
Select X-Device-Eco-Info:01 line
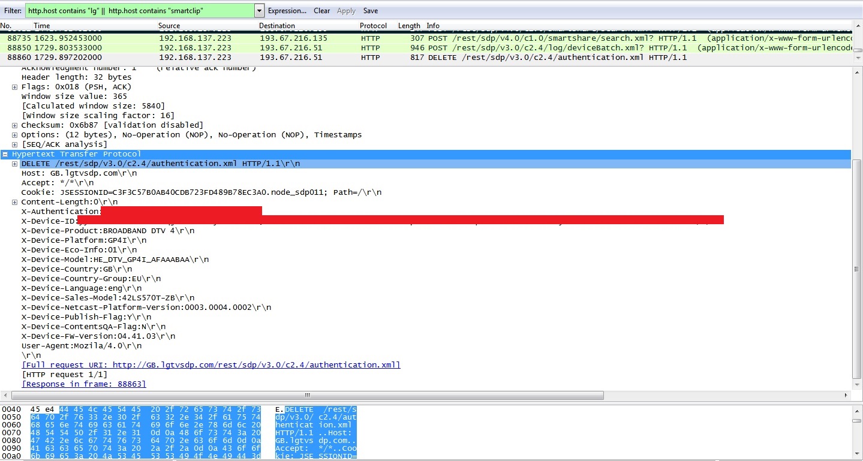[79, 250]
